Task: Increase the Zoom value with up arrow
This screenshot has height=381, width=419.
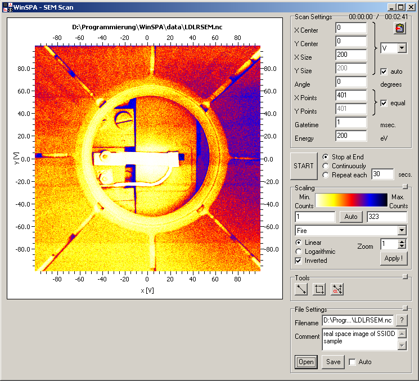Action: pos(402,242)
